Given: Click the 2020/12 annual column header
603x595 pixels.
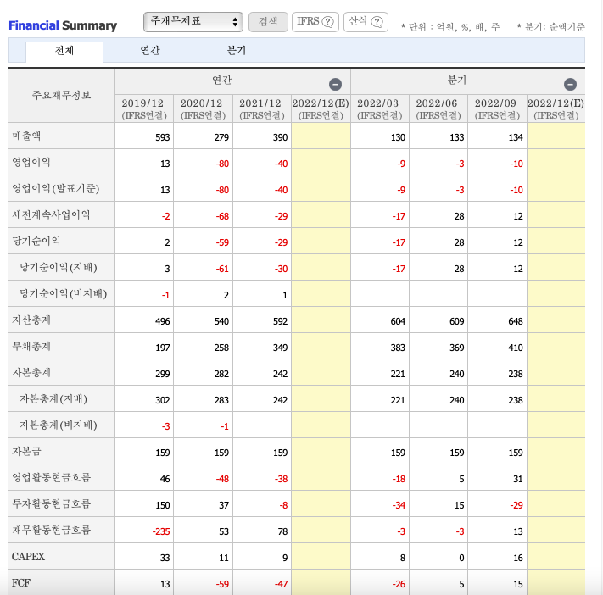Looking at the screenshot, I should 203,108.
